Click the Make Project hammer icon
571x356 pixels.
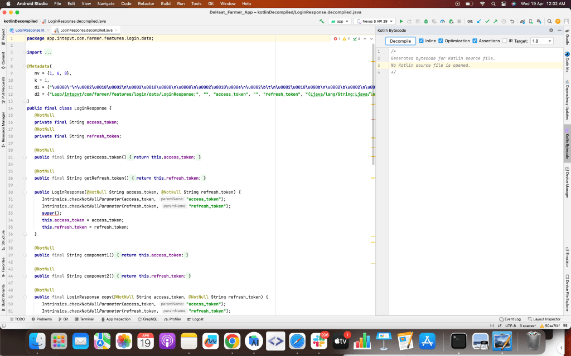click(x=322, y=21)
